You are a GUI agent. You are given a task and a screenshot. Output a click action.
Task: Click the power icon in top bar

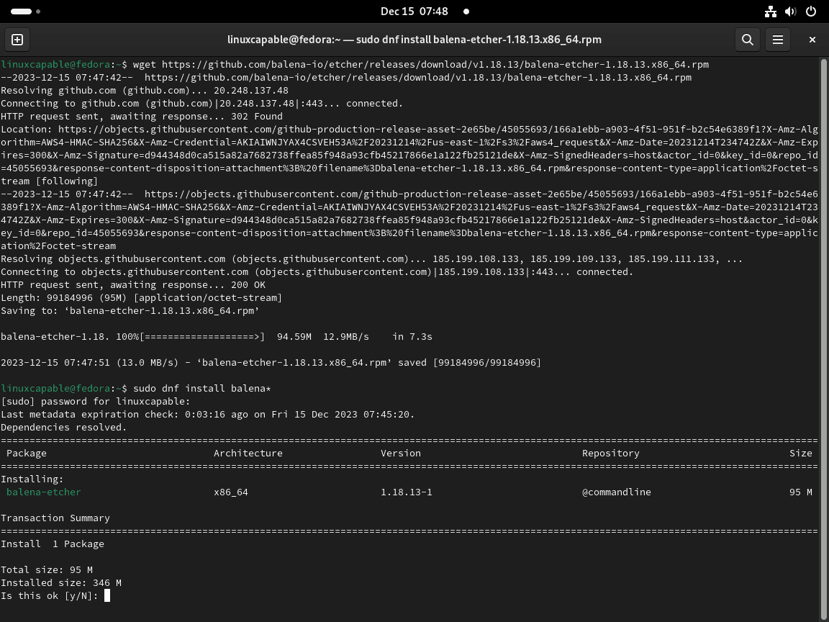[810, 11]
